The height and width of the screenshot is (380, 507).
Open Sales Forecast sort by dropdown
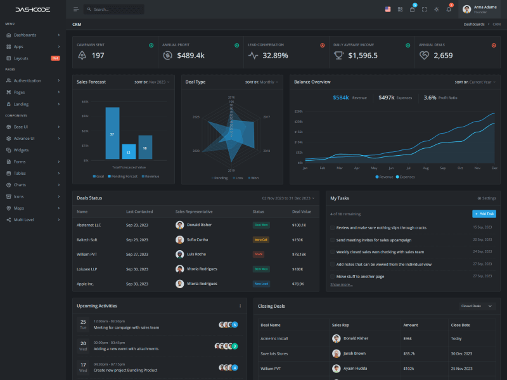[152, 82]
